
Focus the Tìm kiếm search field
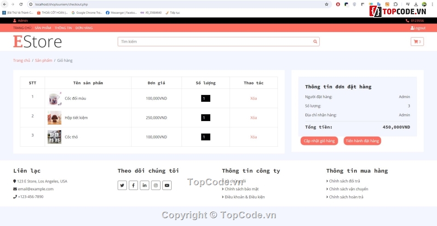pyautogui.click(x=215, y=42)
